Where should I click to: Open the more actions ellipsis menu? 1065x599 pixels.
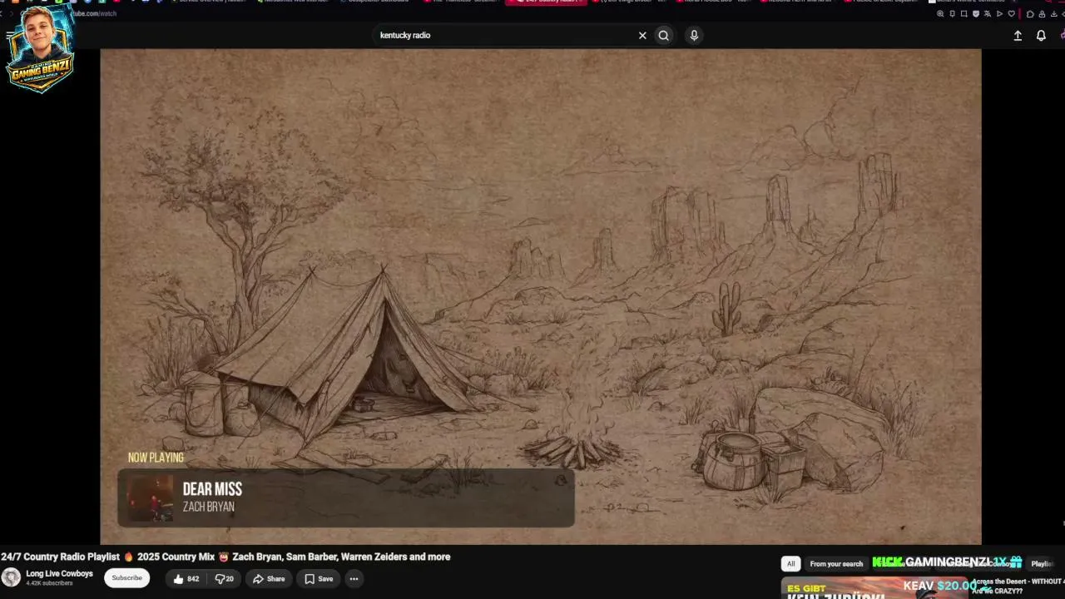[x=354, y=579]
